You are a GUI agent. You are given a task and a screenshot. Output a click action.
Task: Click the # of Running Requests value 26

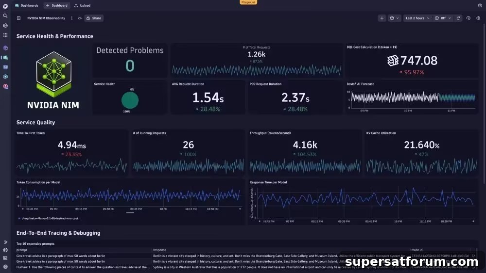pos(188,145)
